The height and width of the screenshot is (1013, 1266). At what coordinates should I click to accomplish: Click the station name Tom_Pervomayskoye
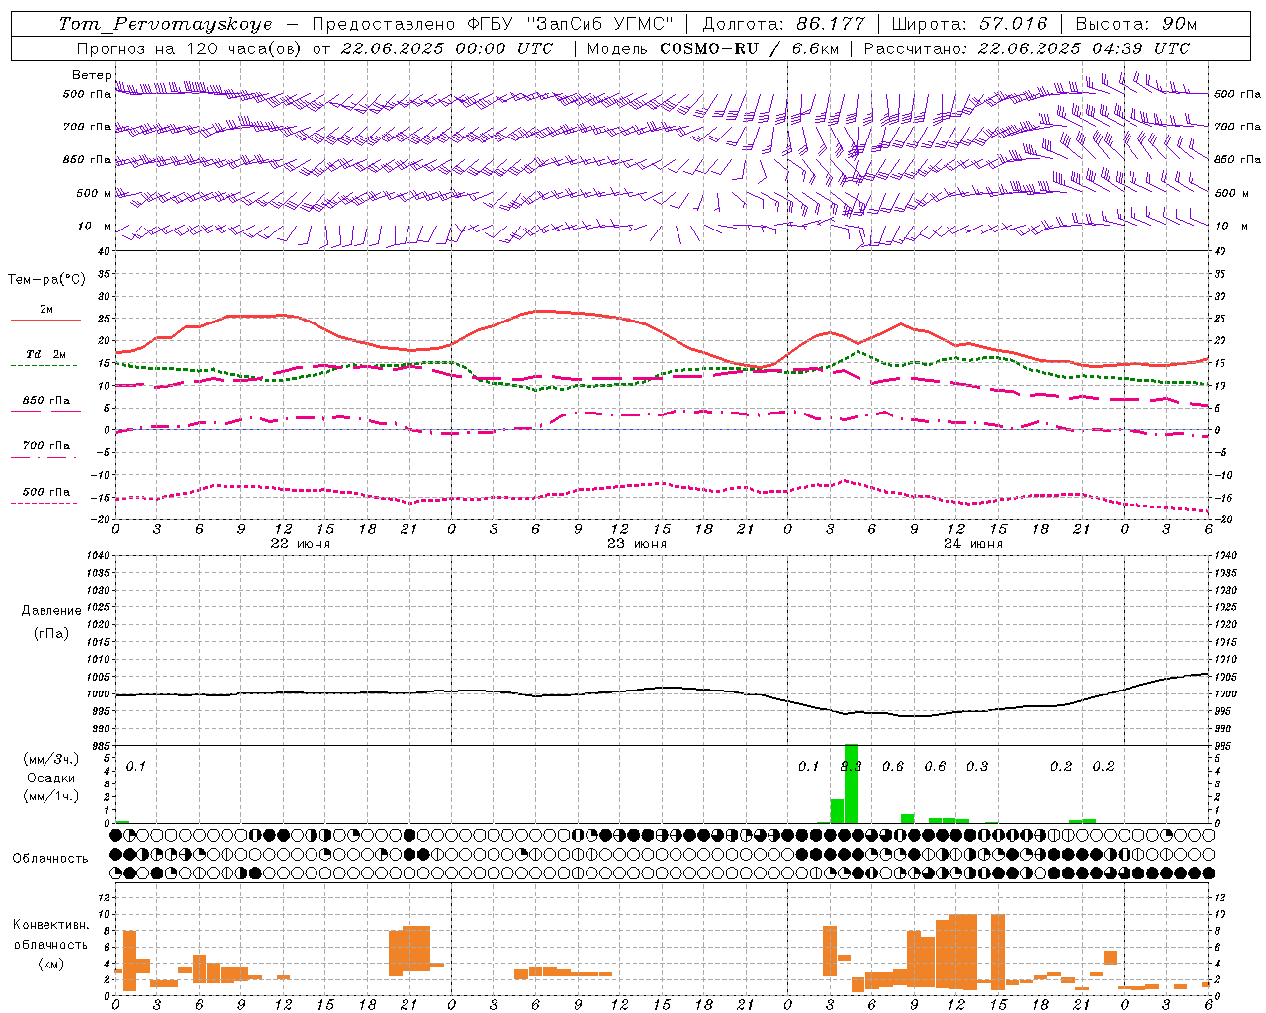[x=165, y=24]
